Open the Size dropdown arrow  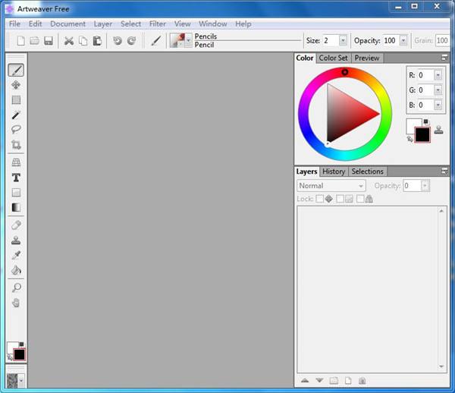(x=343, y=41)
